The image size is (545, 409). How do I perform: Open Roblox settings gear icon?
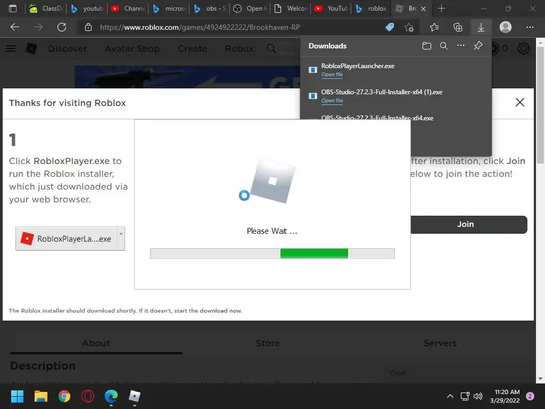click(524, 48)
